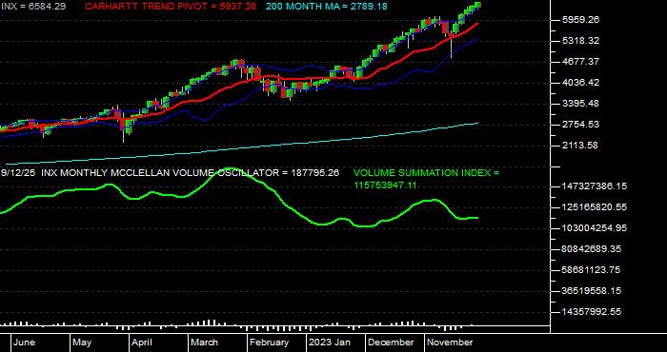This screenshot has height=352, width=667.
Task: Select the April label on the time axis
Action: 142,342
